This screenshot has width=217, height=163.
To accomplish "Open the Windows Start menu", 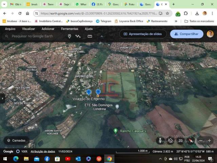I will 5,159.
